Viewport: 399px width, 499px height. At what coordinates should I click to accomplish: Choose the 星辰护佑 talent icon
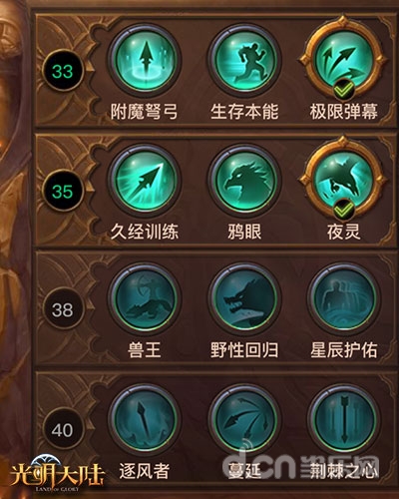pos(344,299)
